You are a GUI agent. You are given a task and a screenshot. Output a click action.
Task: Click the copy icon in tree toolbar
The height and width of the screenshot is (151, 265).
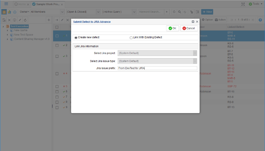coord(4,20)
